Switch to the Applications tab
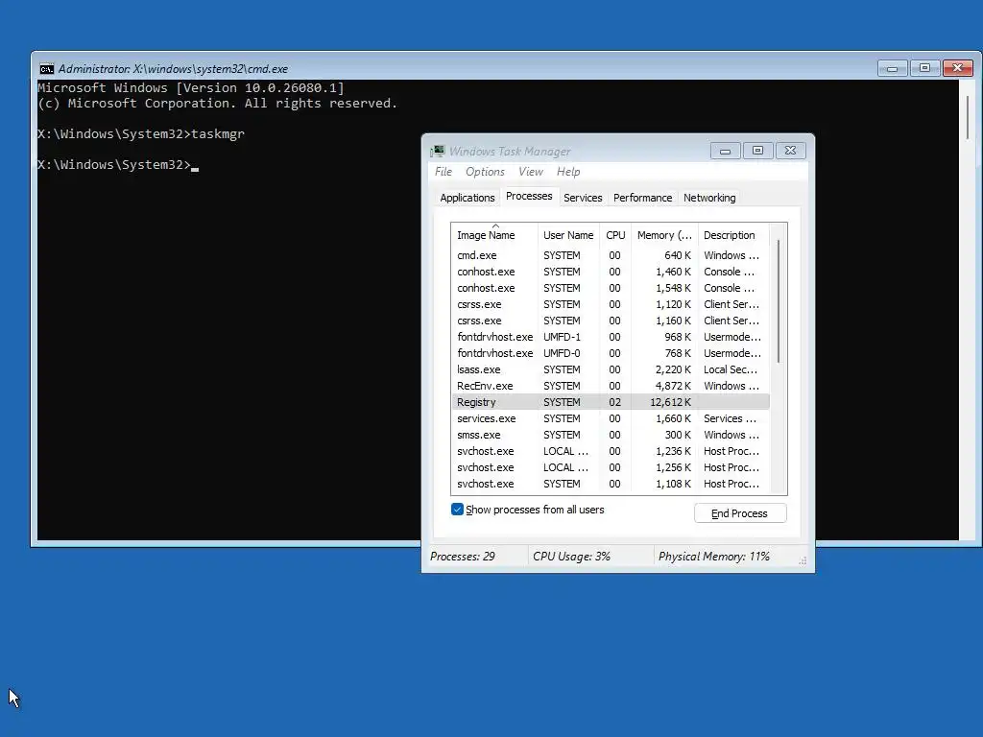 468,198
